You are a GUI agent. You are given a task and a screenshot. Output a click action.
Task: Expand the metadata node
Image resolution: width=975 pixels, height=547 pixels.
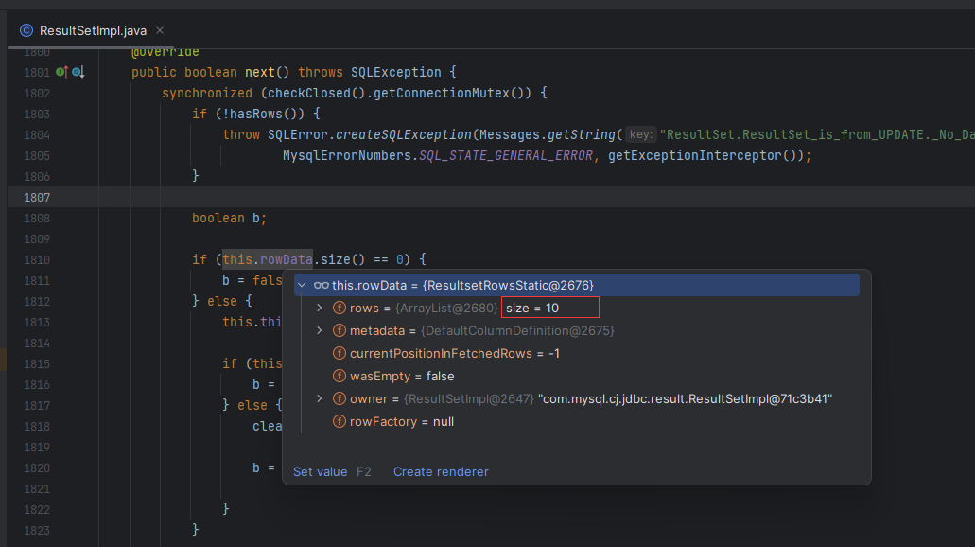[x=320, y=331]
